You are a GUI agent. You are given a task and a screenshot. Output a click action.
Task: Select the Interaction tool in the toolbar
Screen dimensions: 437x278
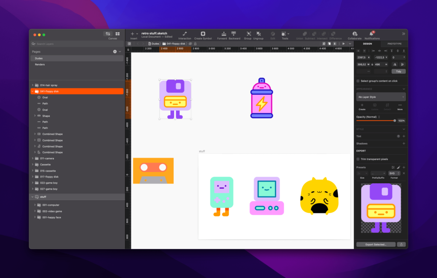(185, 33)
